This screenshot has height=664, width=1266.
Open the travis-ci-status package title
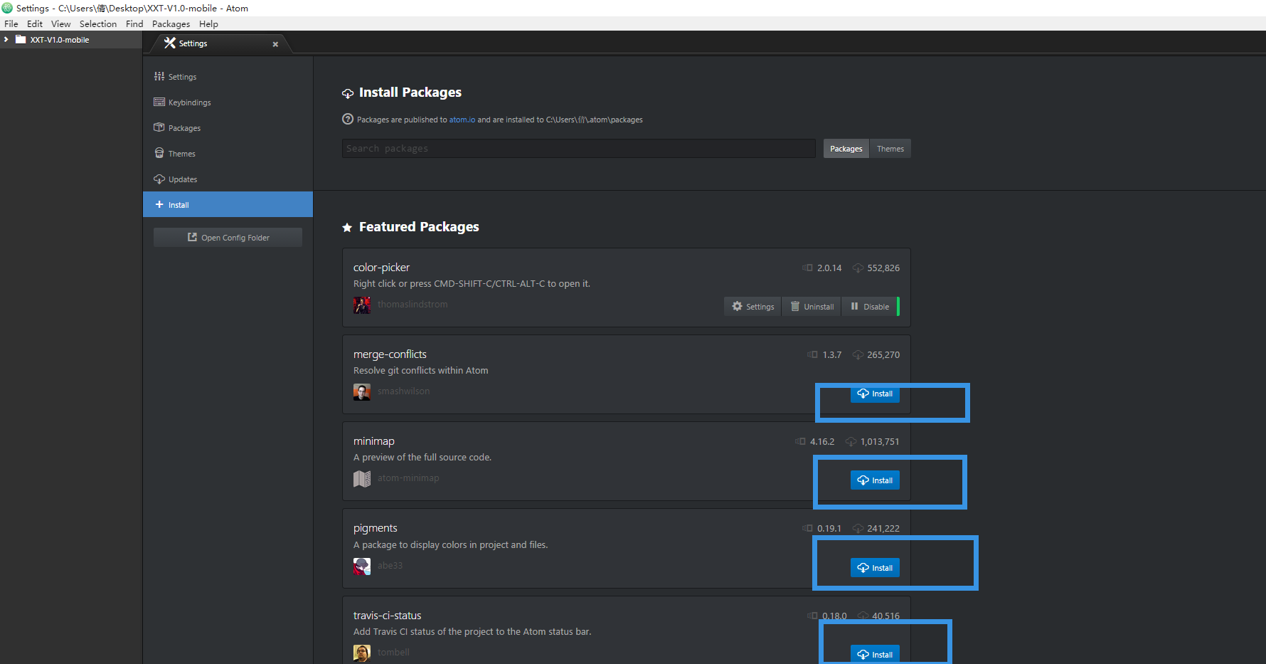pos(388,616)
